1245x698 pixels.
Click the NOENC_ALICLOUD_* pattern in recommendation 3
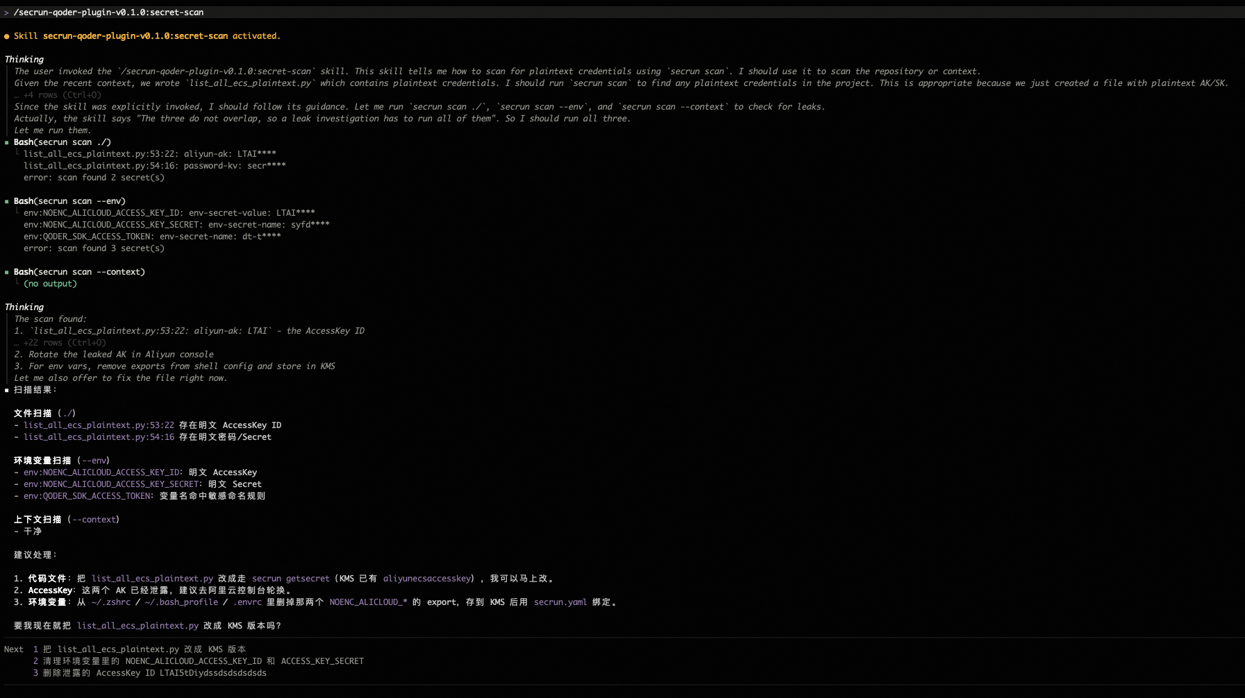369,602
